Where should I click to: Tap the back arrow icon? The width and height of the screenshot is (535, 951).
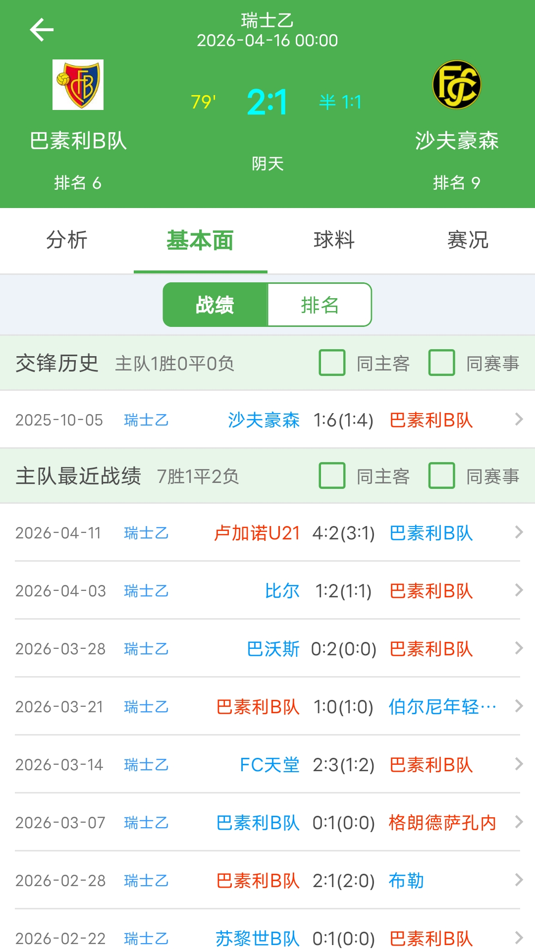(42, 30)
